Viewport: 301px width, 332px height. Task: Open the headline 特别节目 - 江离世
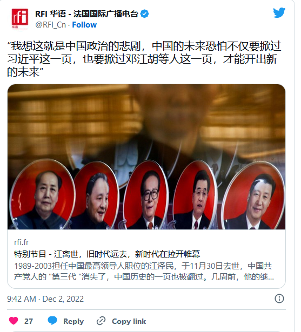tap(107, 254)
